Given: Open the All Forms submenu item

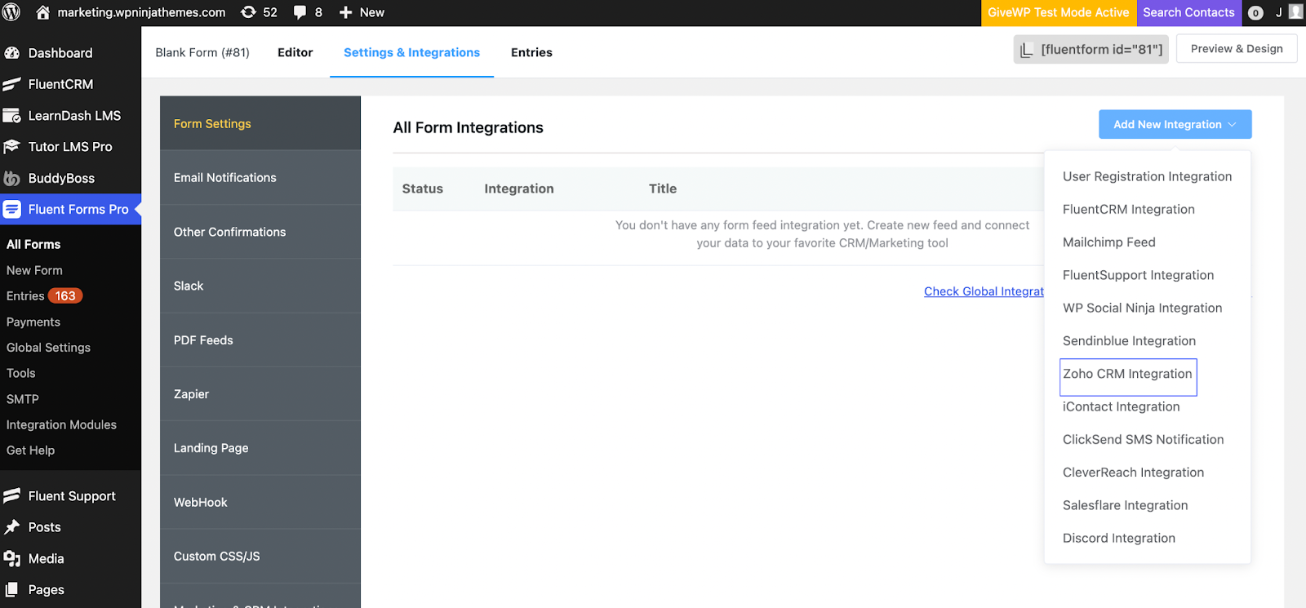Looking at the screenshot, I should (x=33, y=244).
